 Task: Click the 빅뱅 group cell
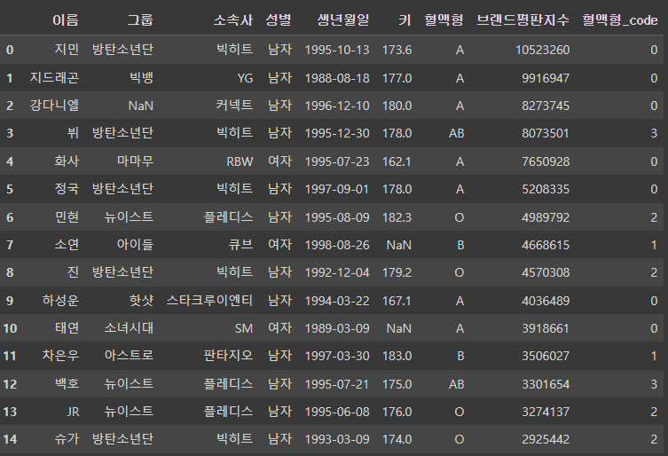coord(141,77)
